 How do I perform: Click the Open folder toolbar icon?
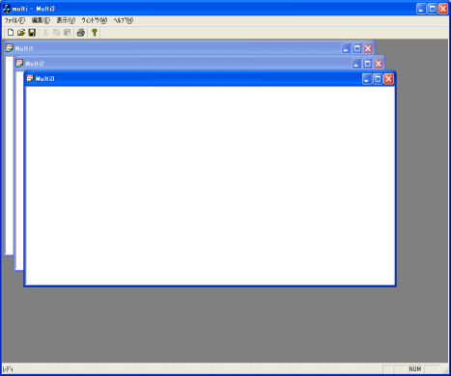(x=21, y=33)
